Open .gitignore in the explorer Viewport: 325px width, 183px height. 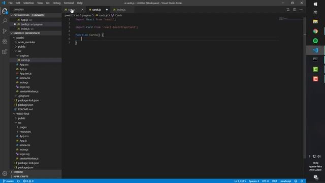tap(23, 96)
